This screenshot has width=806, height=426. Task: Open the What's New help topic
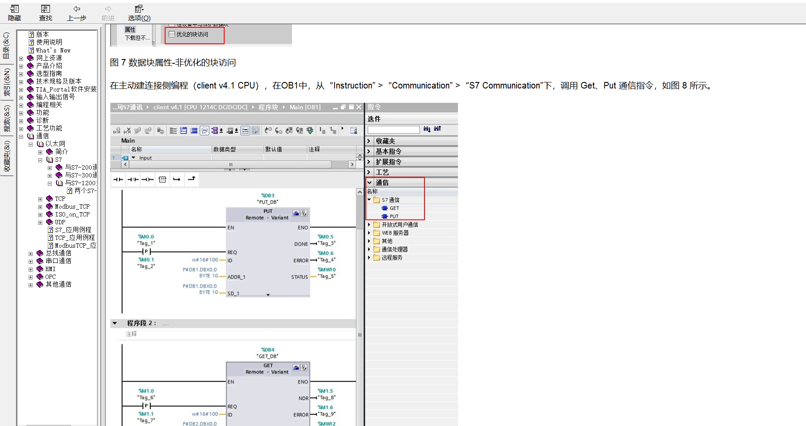tap(53, 50)
